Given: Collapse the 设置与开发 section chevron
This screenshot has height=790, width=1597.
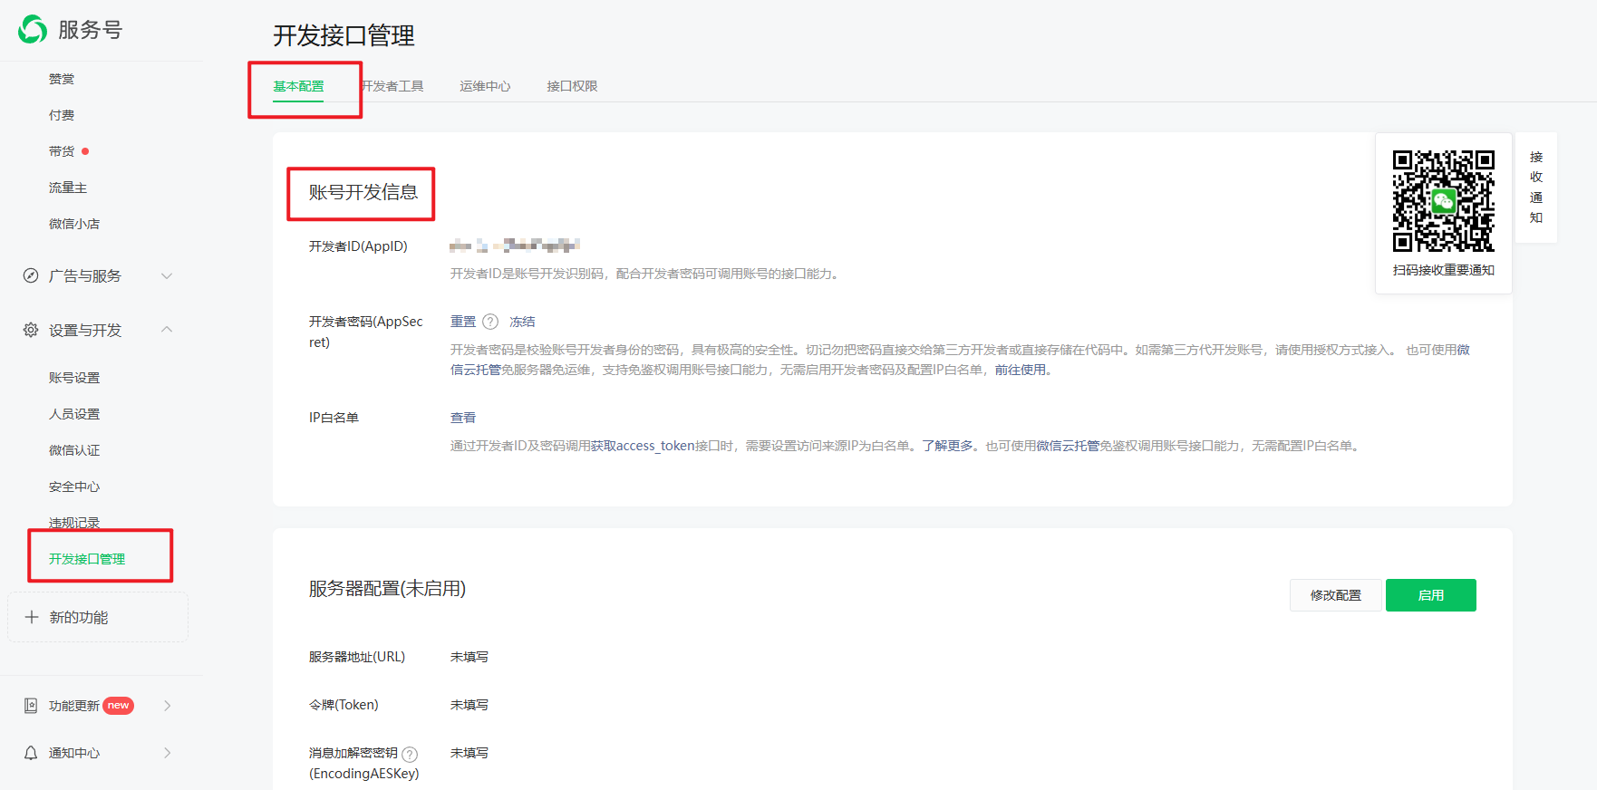Looking at the screenshot, I should click(x=167, y=330).
